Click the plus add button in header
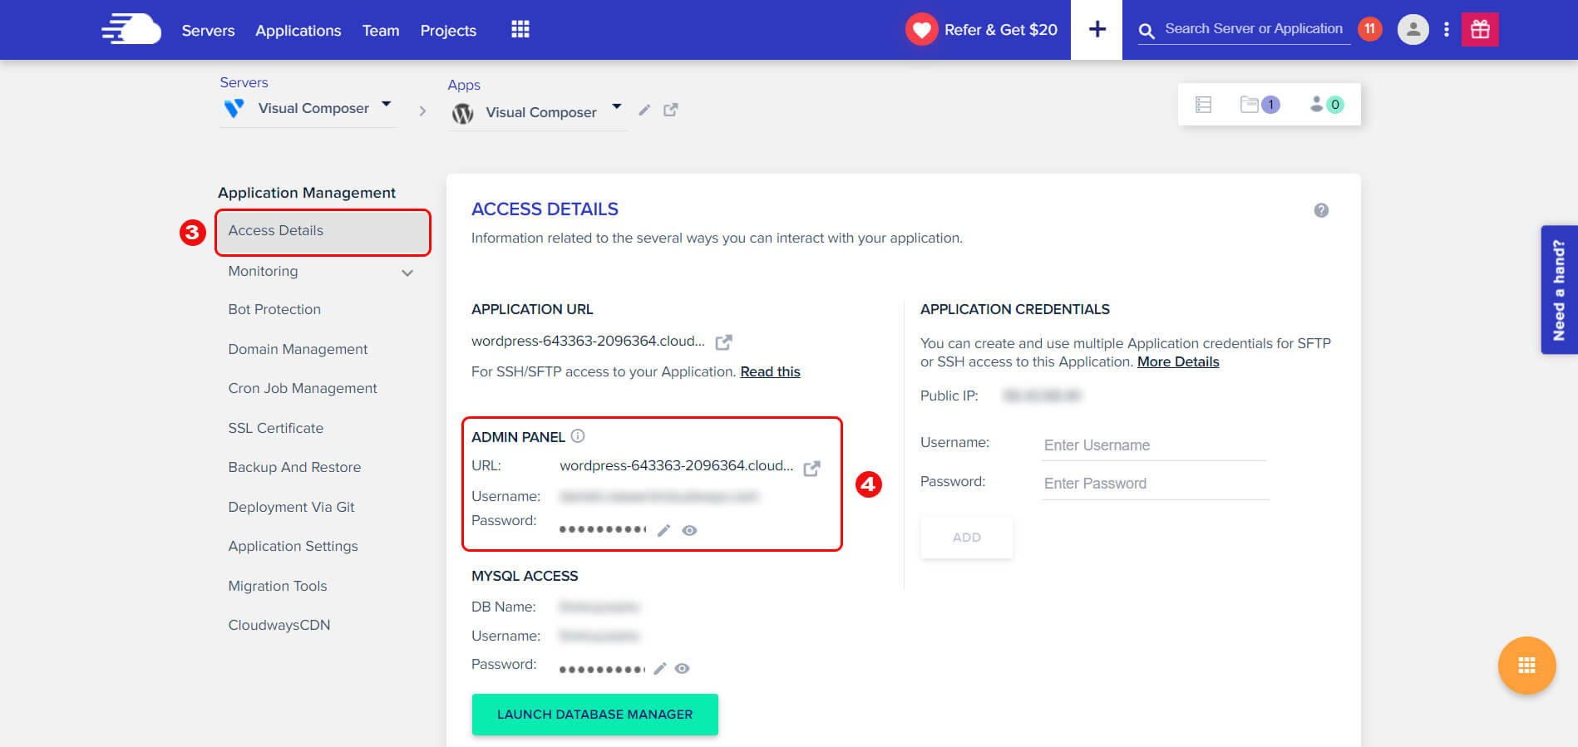Image resolution: width=1578 pixels, height=747 pixels. 1097,30
